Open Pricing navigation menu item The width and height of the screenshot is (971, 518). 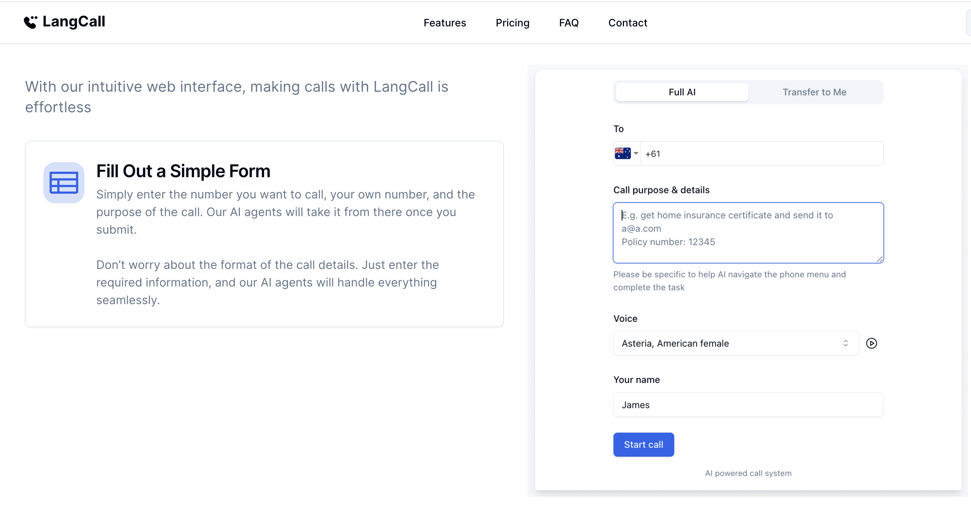click(x=512, y=22)
